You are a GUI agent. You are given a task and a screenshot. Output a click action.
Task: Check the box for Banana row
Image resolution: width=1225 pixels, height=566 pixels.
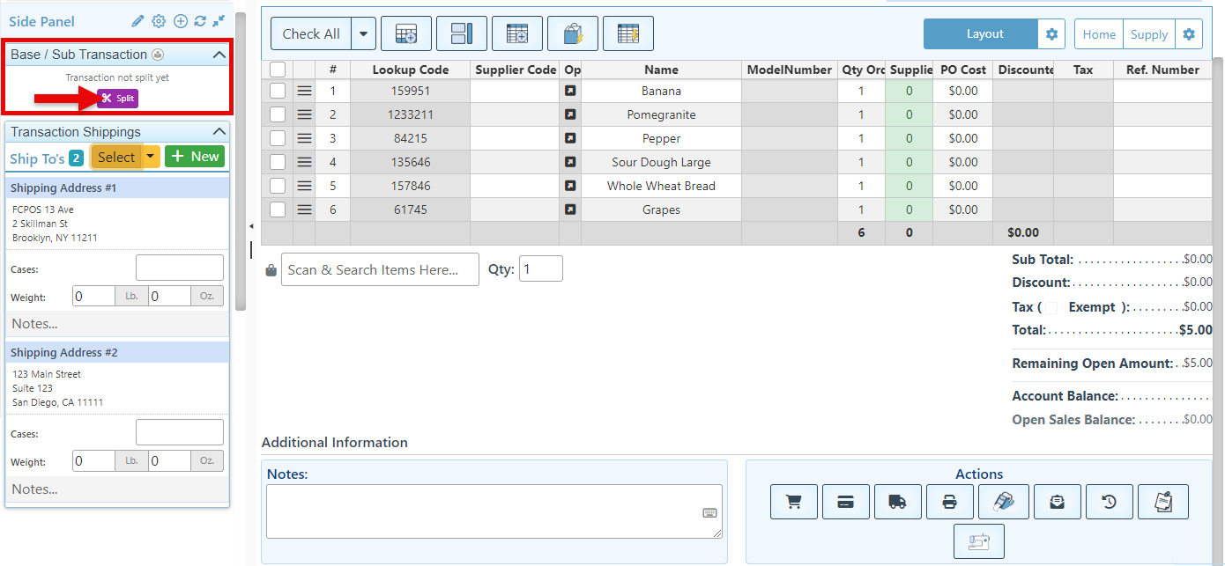278,91
